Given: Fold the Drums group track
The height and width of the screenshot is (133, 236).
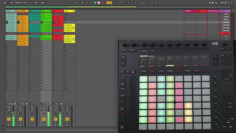Looking at the screenshot, I should pyautogui.click(x=15, y=11).
